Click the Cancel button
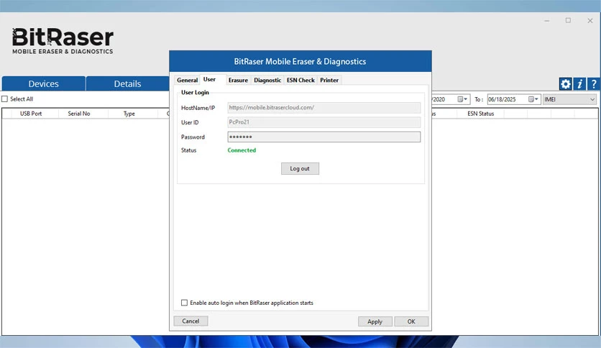 (x=191, y=321)
